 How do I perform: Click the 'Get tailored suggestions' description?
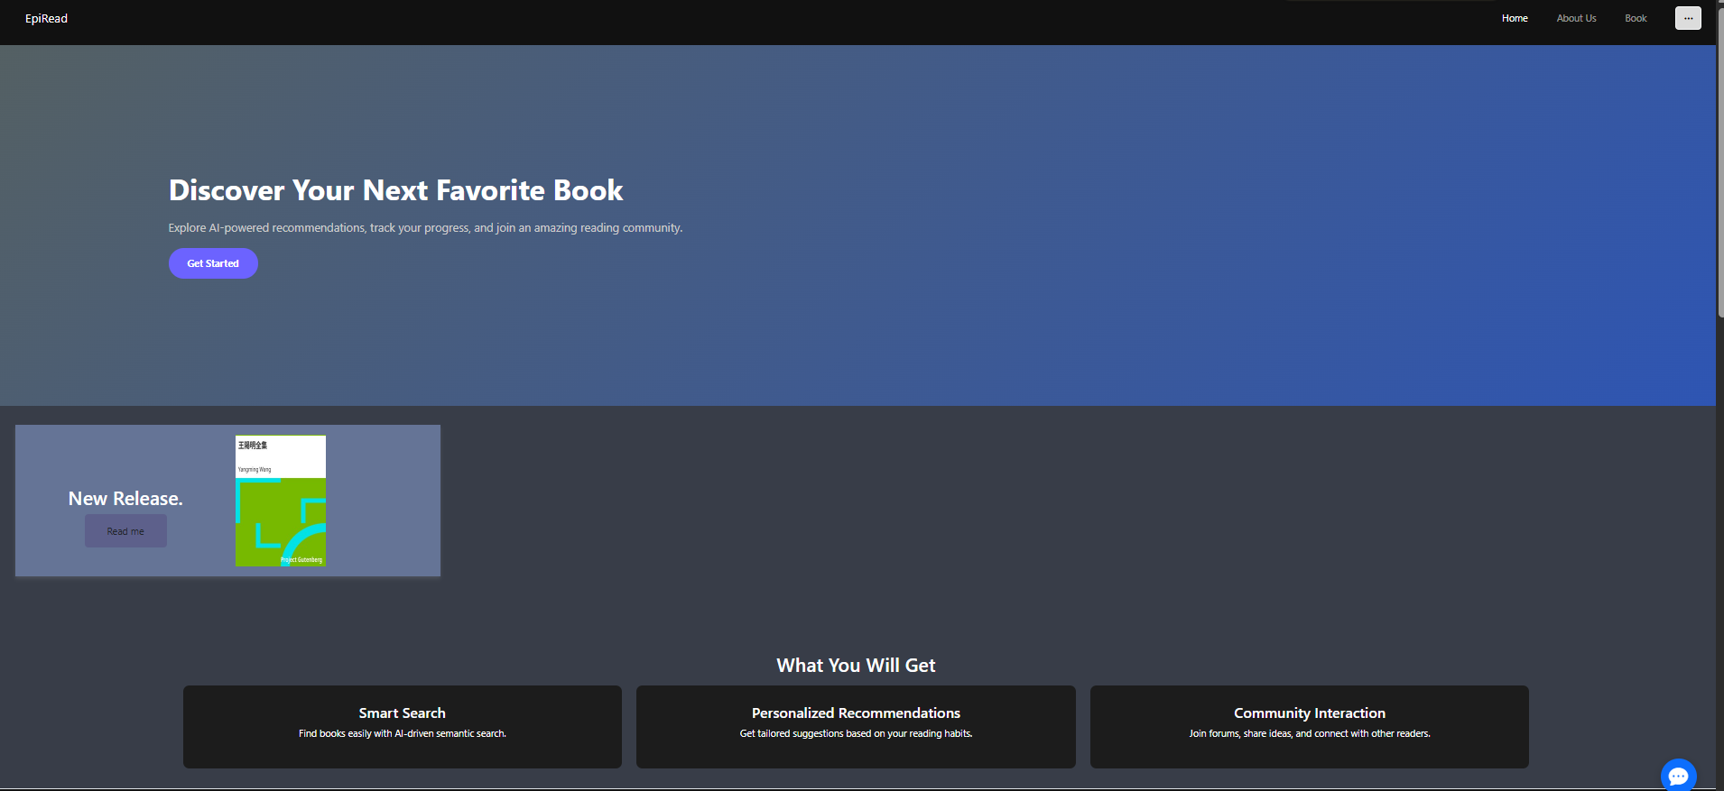click(x=856, y=733)
